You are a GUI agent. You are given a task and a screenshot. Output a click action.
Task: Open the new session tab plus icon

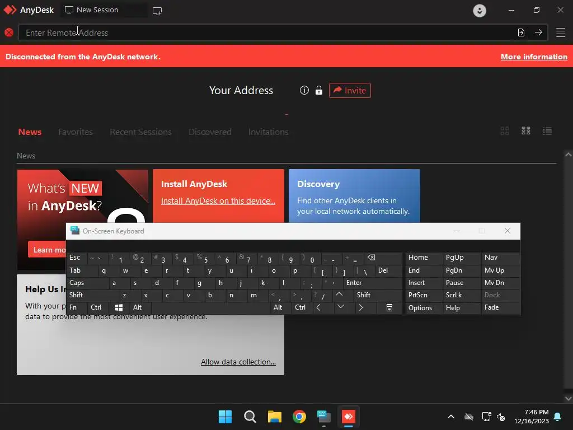coord(157,11)
